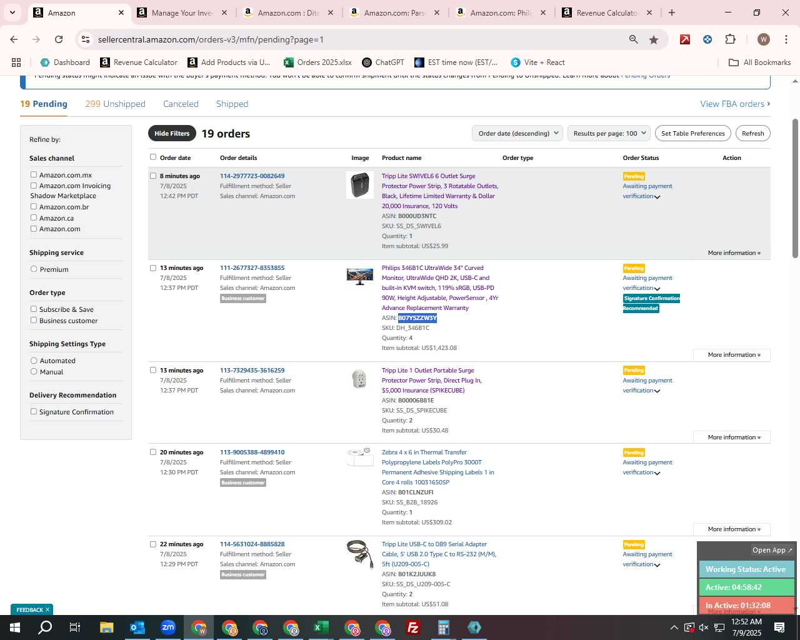Open Results per page: 100 dropdown
The width and height of the screenshot is (800, 640).
609,133
